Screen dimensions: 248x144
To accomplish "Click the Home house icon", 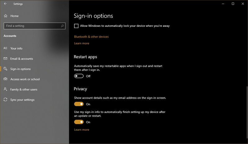I will (6, 16).
